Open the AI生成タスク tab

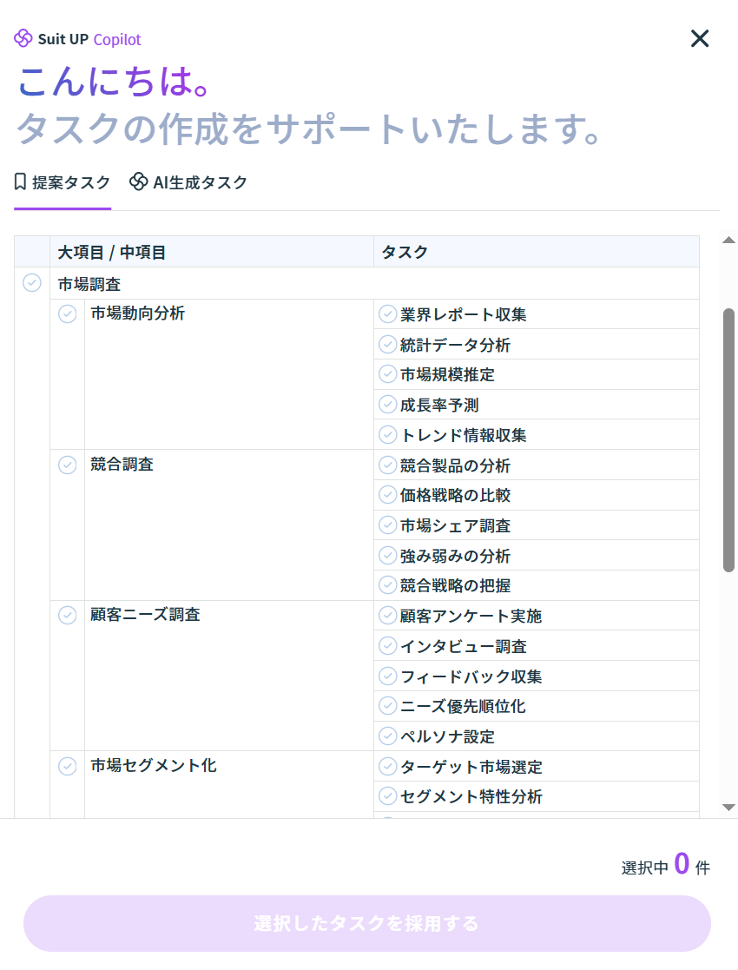pos(189,182)
